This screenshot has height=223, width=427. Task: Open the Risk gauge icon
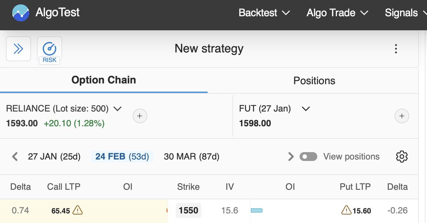pos(49,49)
